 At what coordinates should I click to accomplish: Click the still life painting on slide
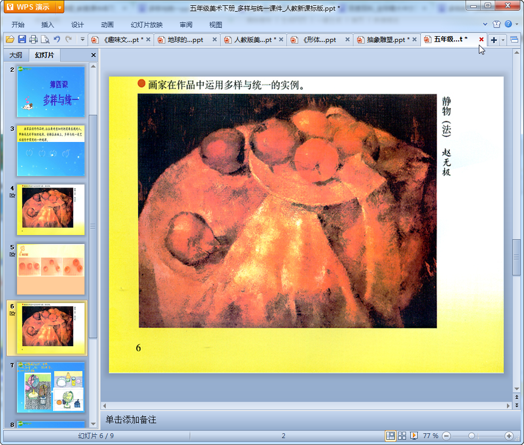pyautogui.click(x=288, y=211)
